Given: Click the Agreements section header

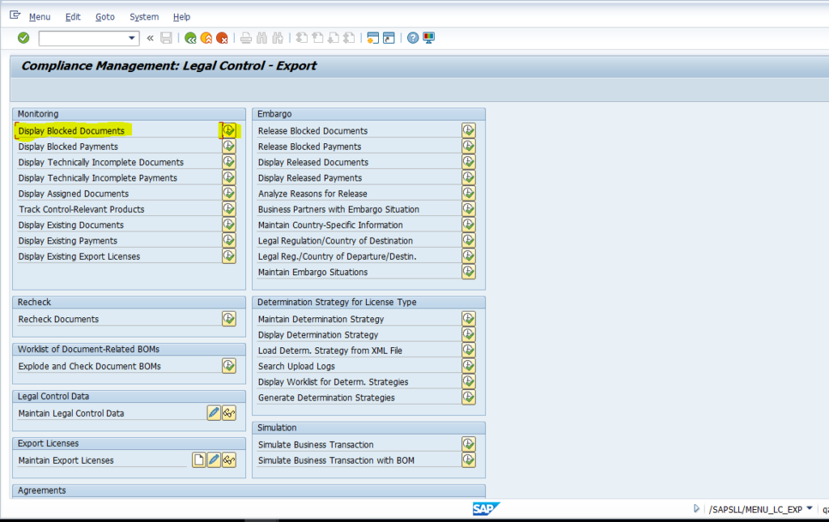Looking at the screenshot, I should 249,490.
